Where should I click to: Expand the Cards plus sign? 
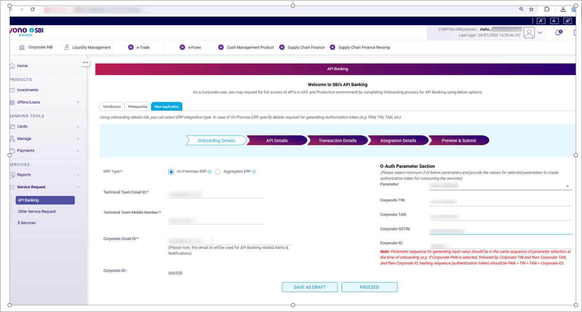(78, 127)
